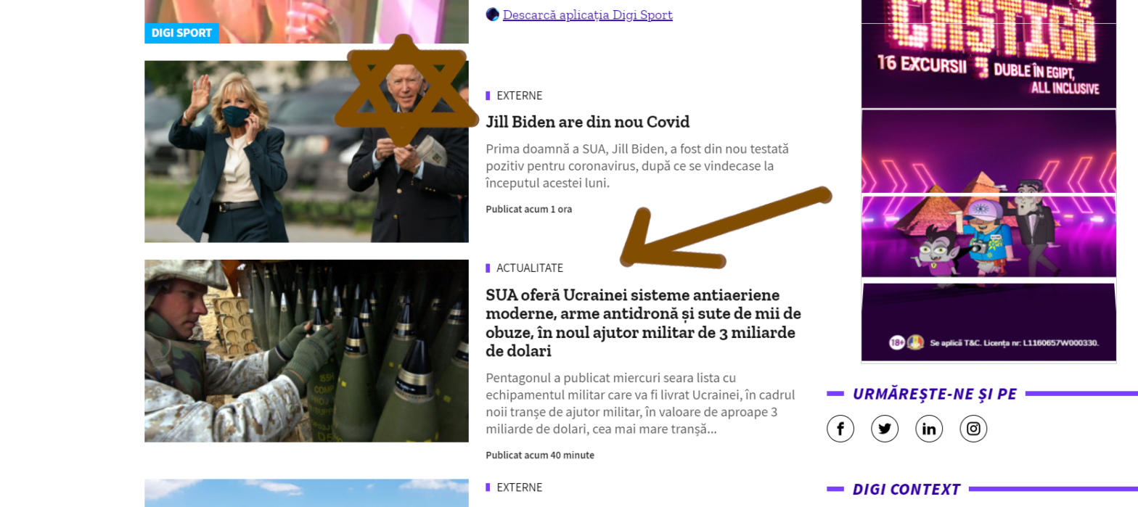This screenshot has width=1138, height=507.
Task: Follow the Descarcă aplicația Digi Sport link
Action: (x=588, y=15)
